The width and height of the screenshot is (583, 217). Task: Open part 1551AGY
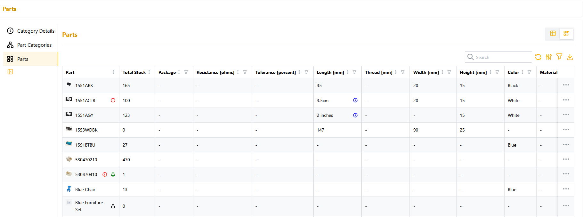pos(84,115)
